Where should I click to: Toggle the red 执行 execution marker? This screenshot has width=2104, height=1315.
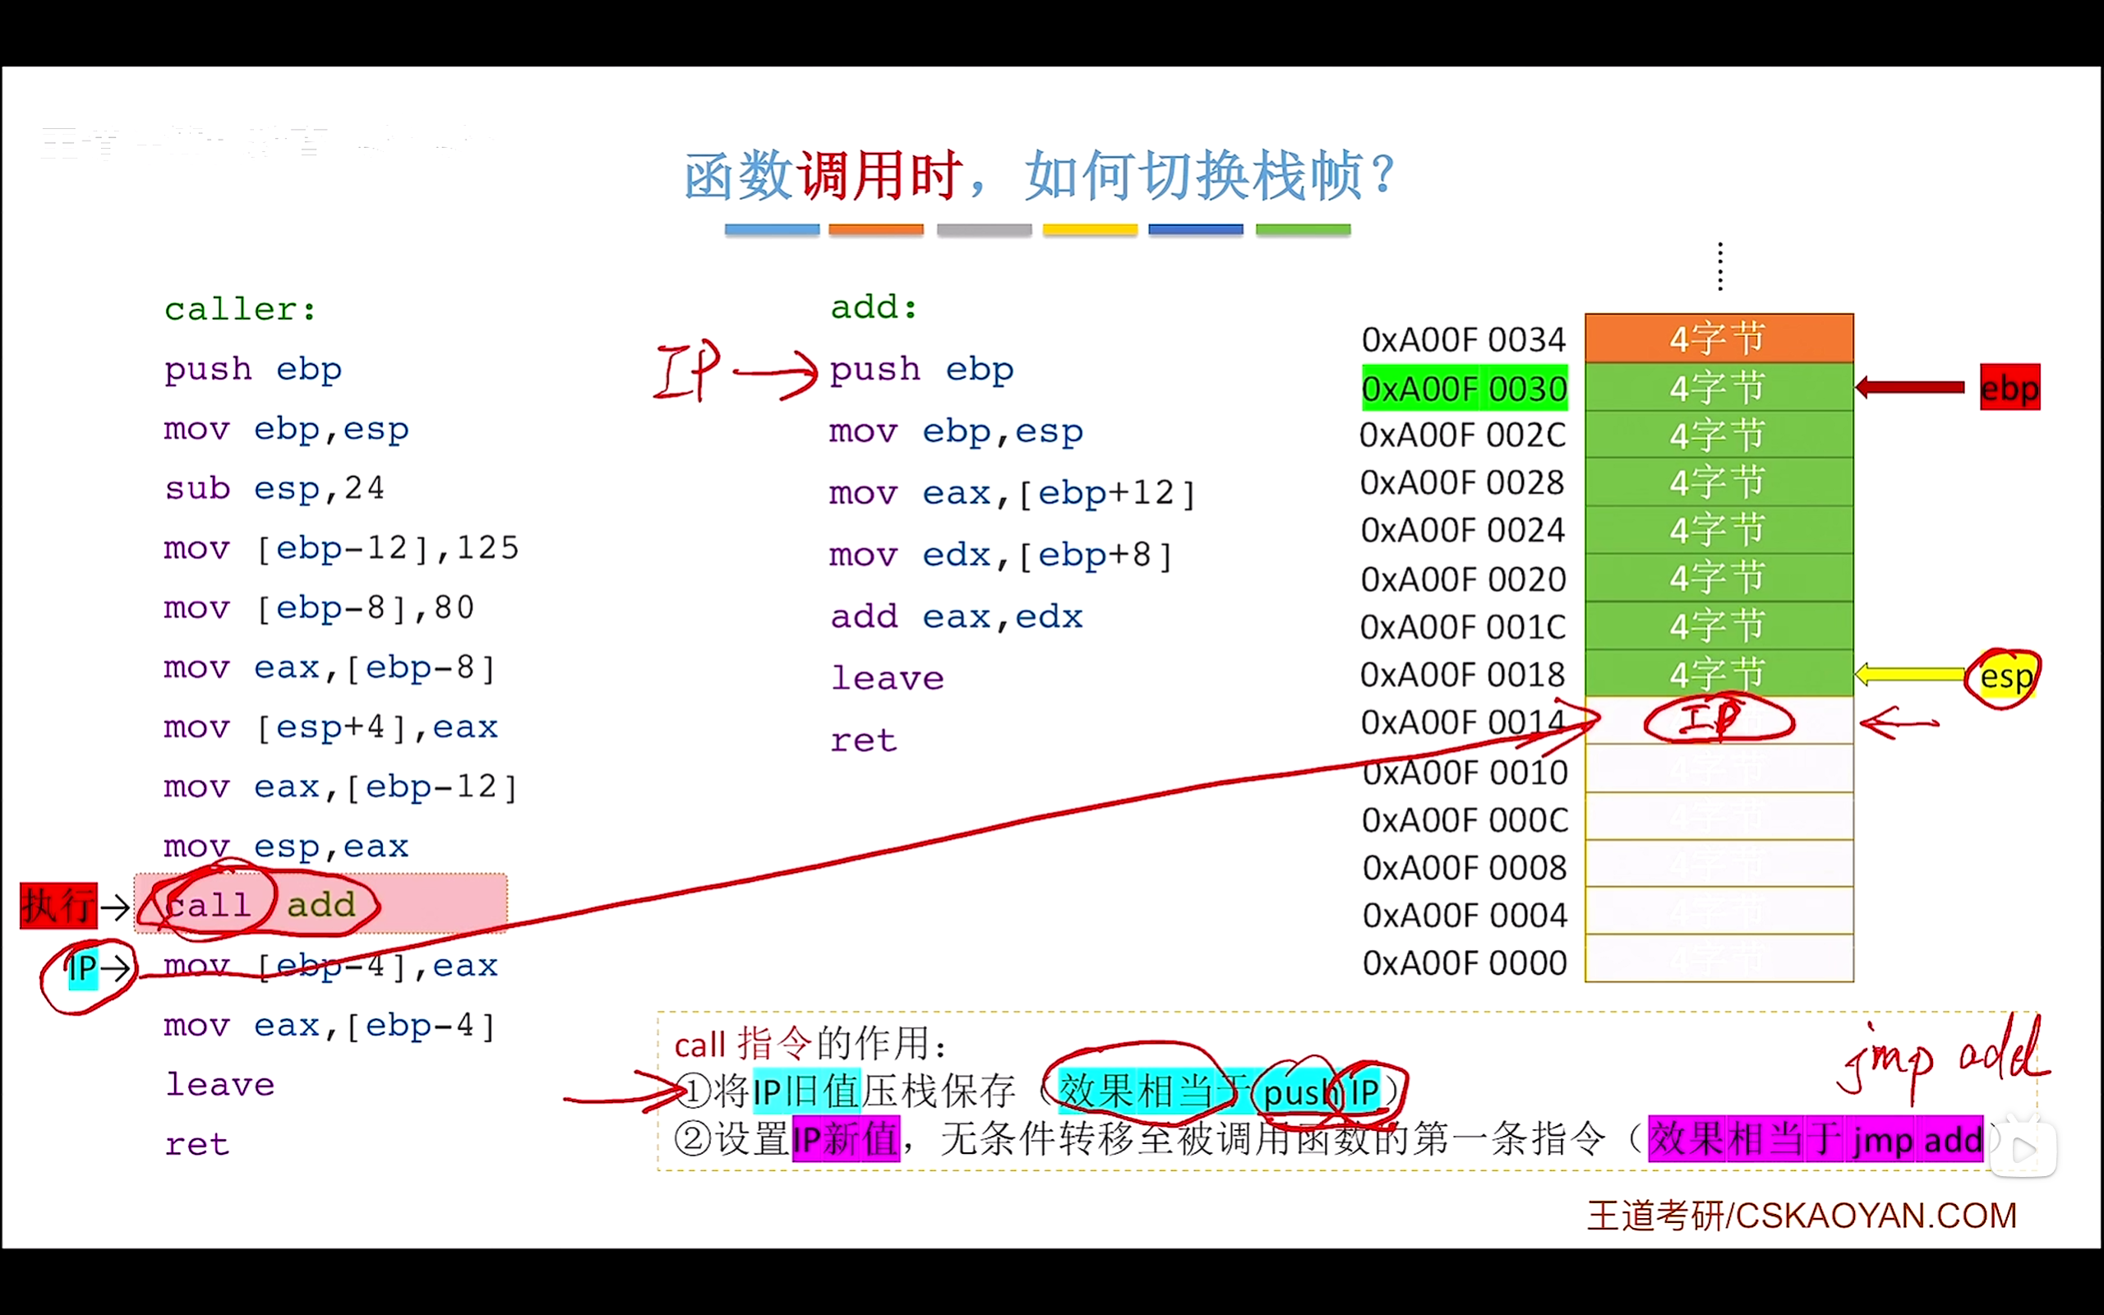58,905
